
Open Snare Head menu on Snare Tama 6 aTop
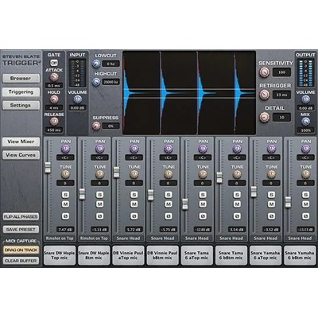click(197, 238)
